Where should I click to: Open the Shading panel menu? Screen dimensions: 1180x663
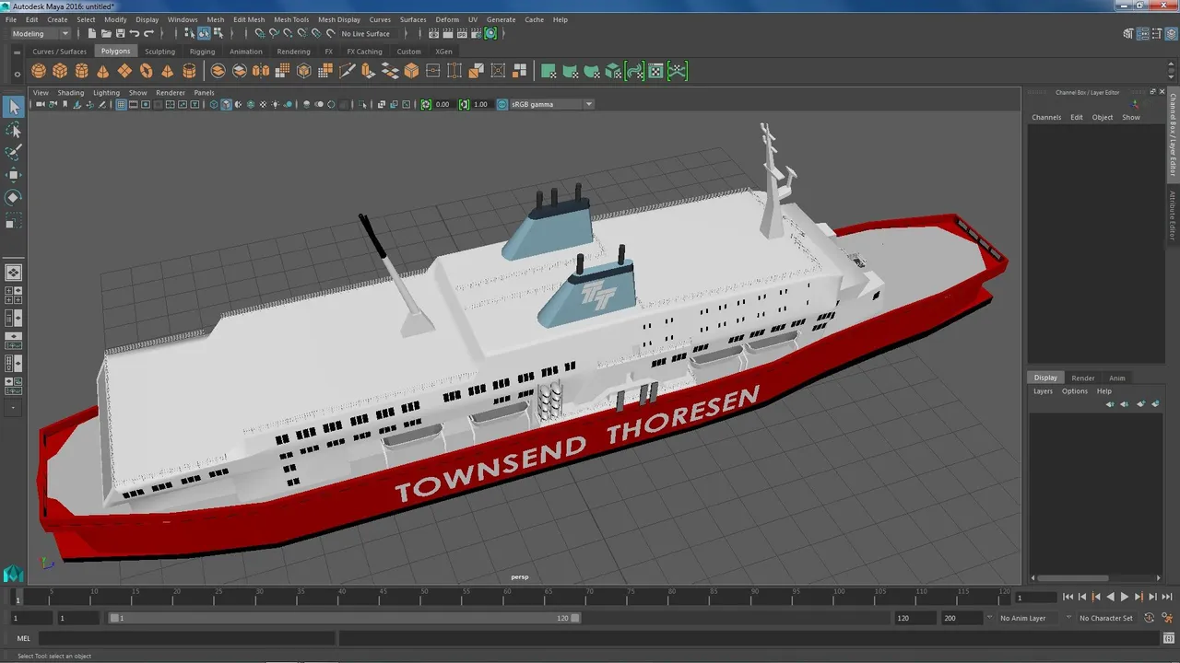coord(71,92)
